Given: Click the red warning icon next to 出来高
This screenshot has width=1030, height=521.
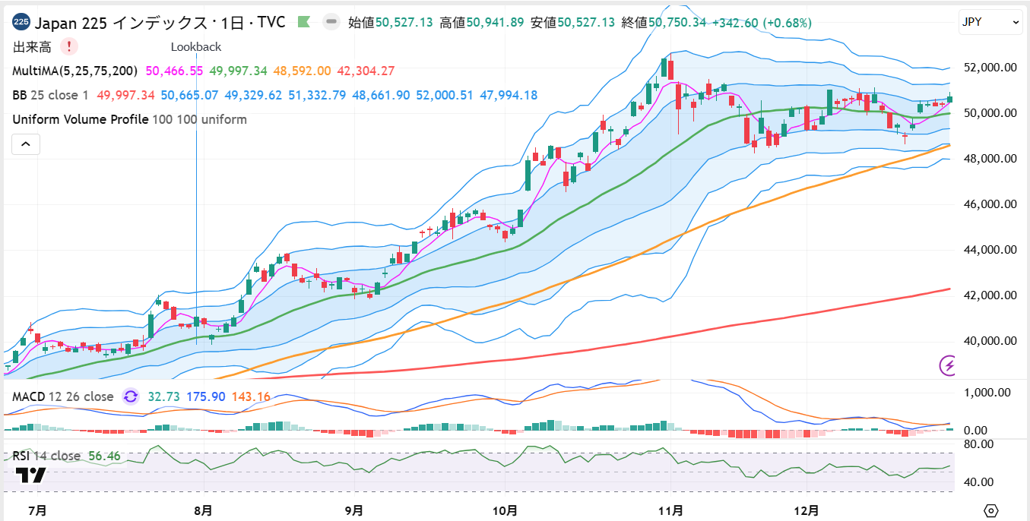Looking at the screenshot, I should pos(69,46).
